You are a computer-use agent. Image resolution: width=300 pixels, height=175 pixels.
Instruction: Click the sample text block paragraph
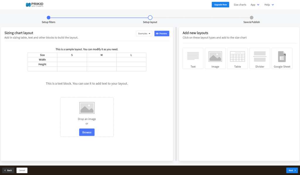pyautogui.click(x=87, y=83)
